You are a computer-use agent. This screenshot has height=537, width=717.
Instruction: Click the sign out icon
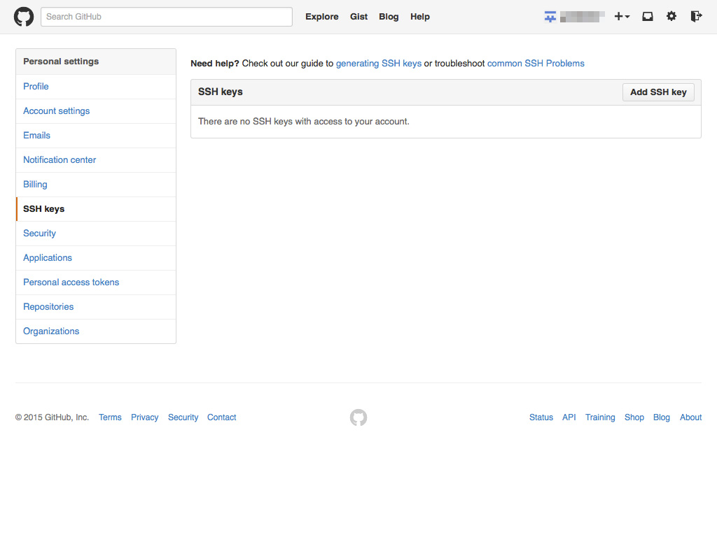pos(695,17)
